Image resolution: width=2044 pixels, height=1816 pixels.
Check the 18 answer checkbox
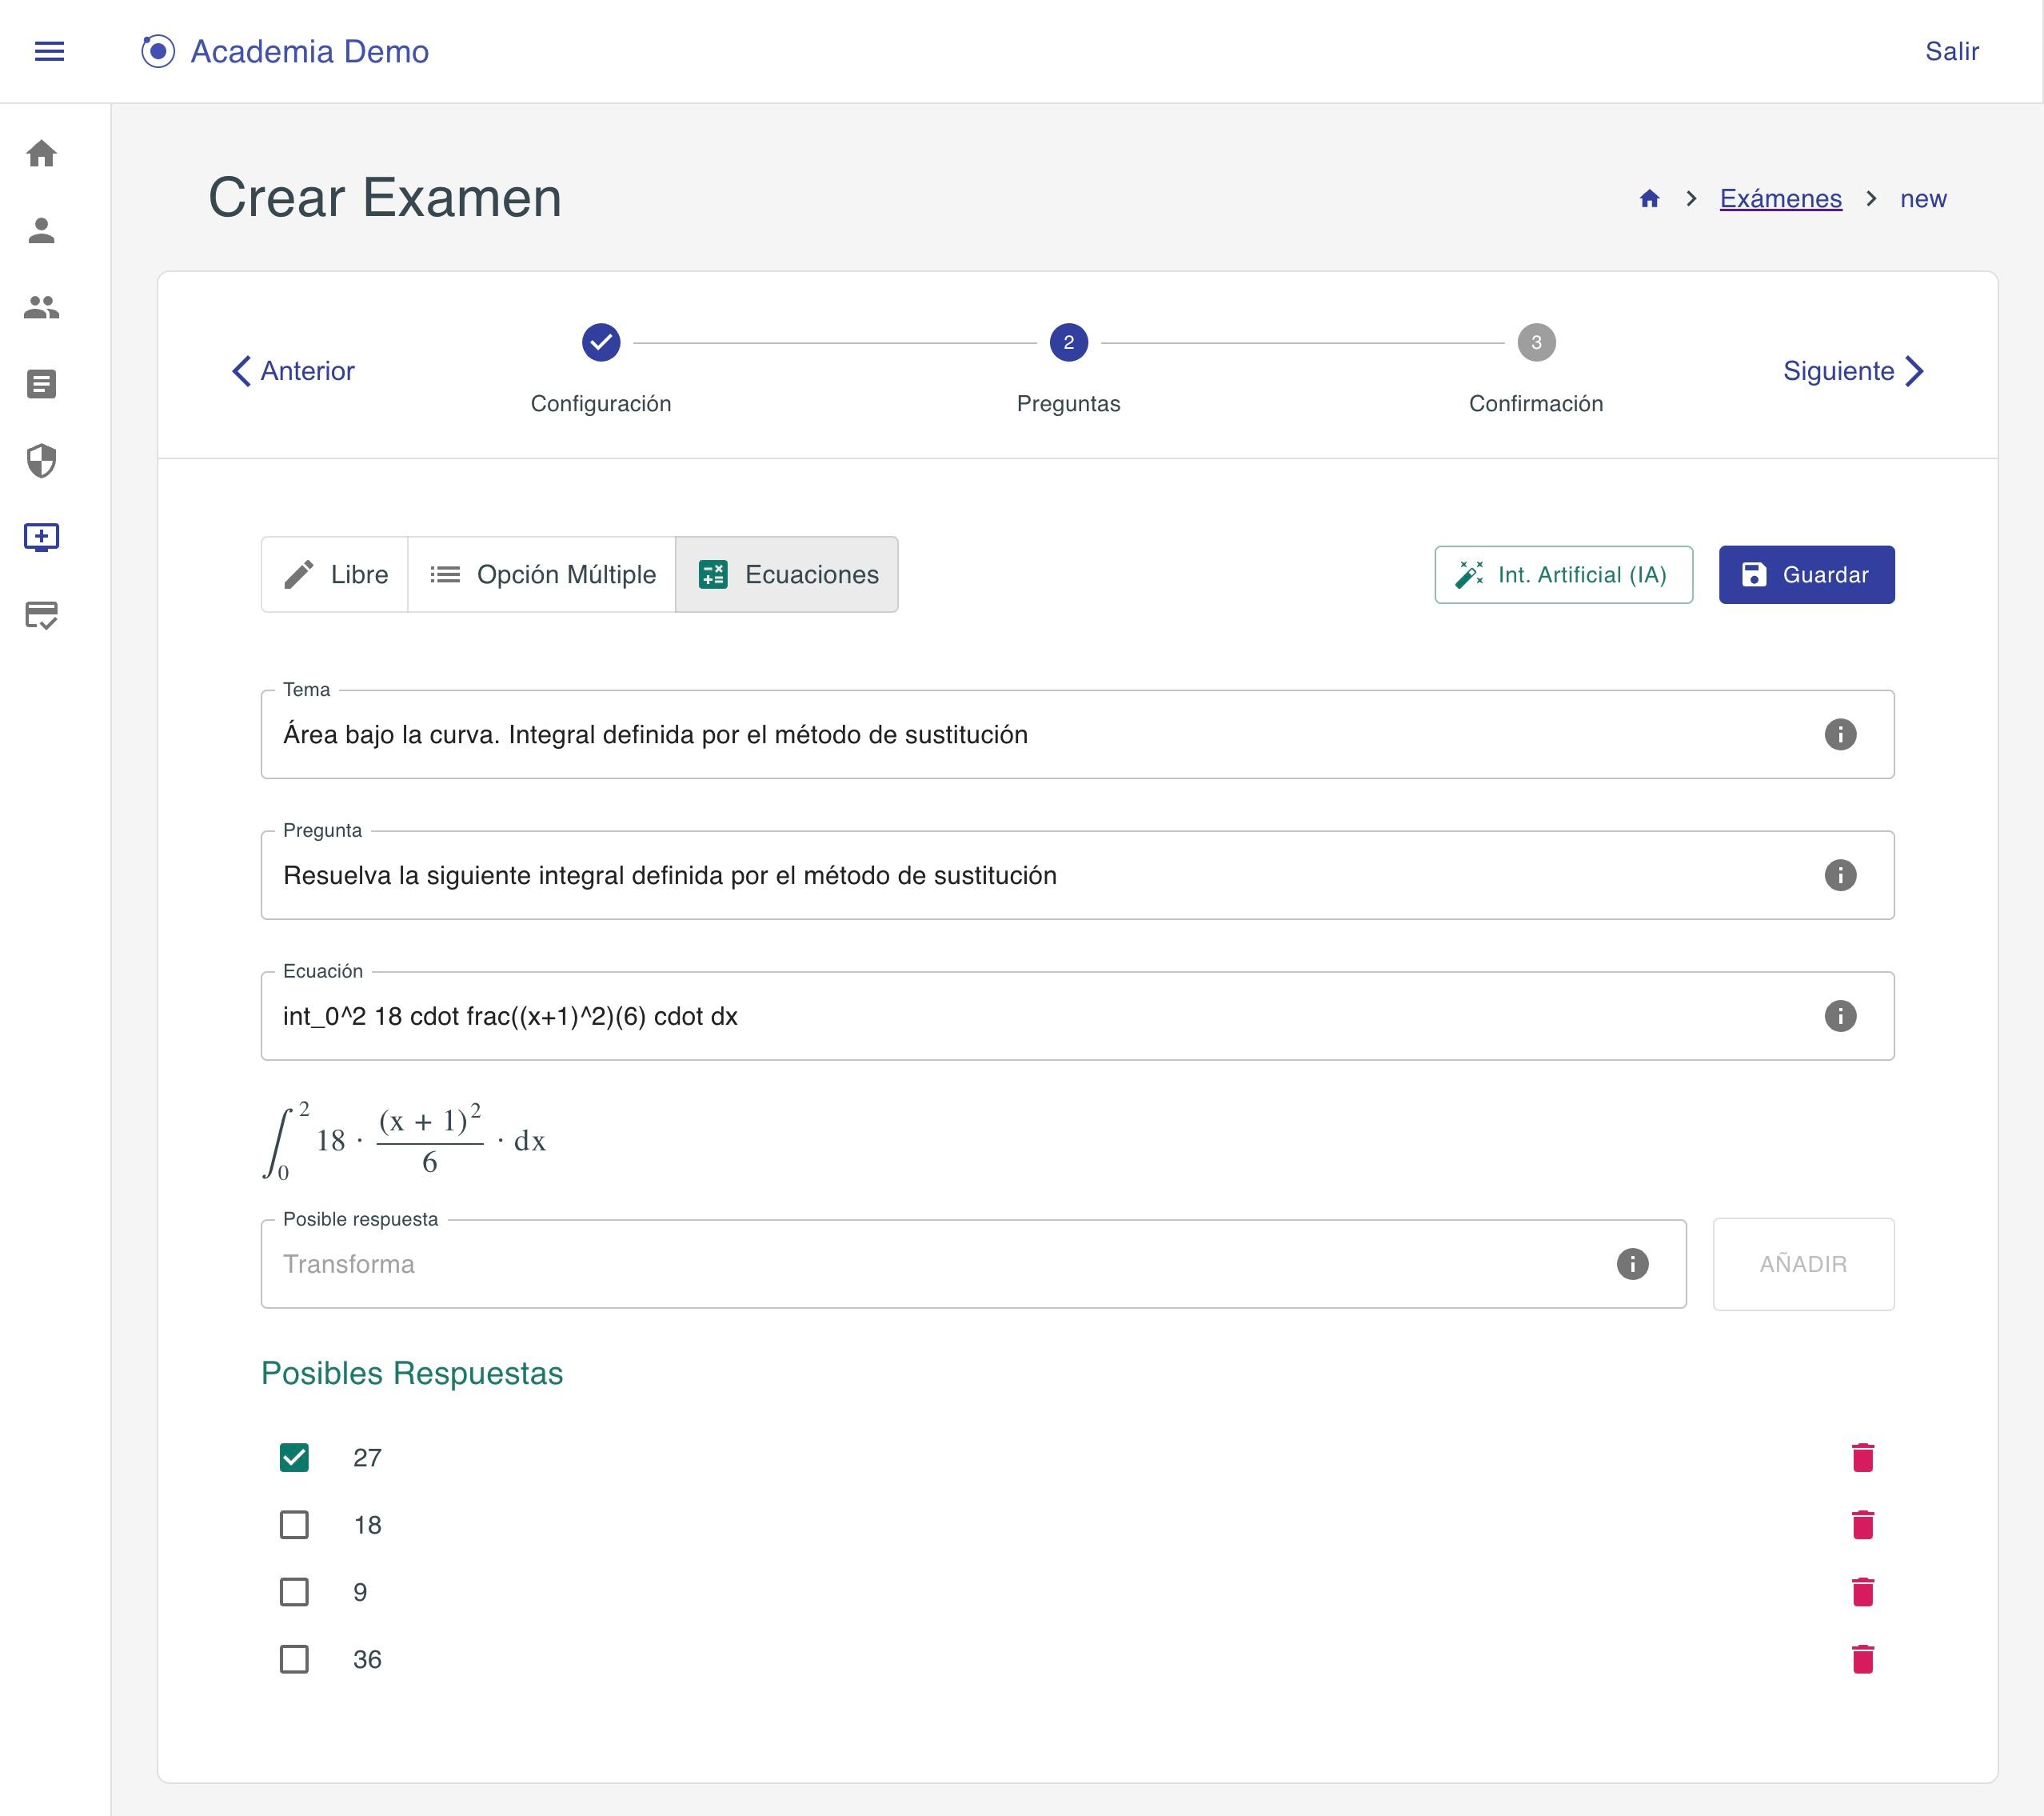tap(294, 1525)
